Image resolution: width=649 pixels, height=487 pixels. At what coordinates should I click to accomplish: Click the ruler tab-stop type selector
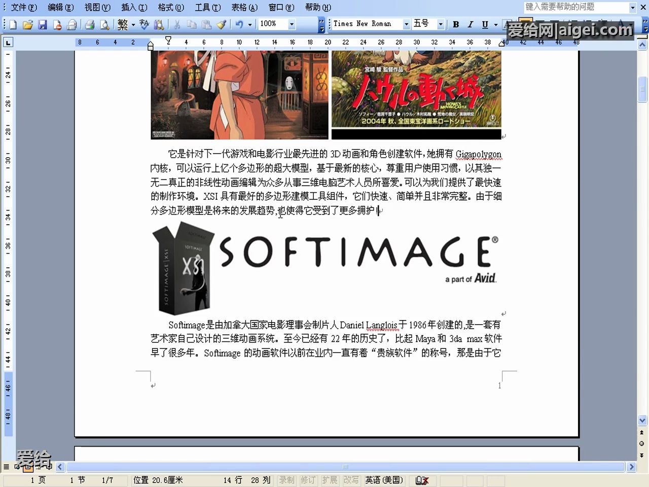coord(8,43)
